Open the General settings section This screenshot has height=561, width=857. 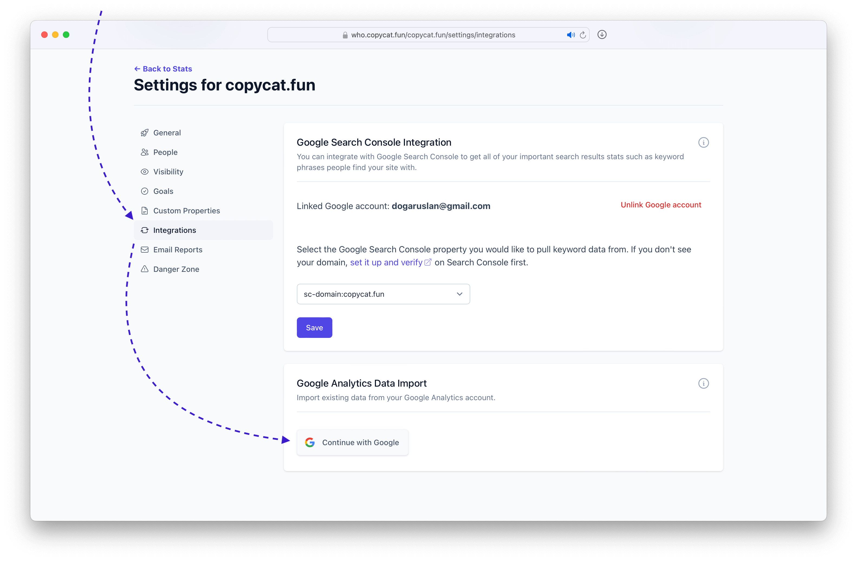[x=203, y=133]
